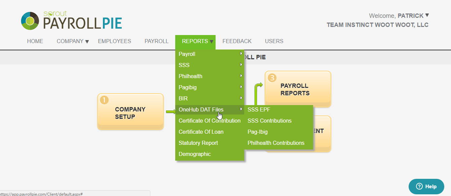This screenshot has height=196, width=451.
Task: Switch to the EMPLOYEES section
Action: pos(114,41)
